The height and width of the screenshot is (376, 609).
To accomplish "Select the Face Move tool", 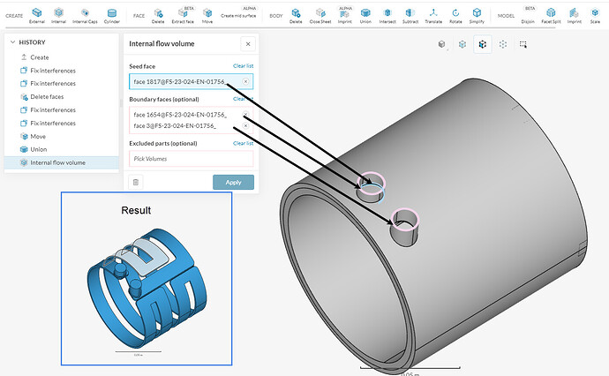I will pyautogui.click(x=207, y=16).
